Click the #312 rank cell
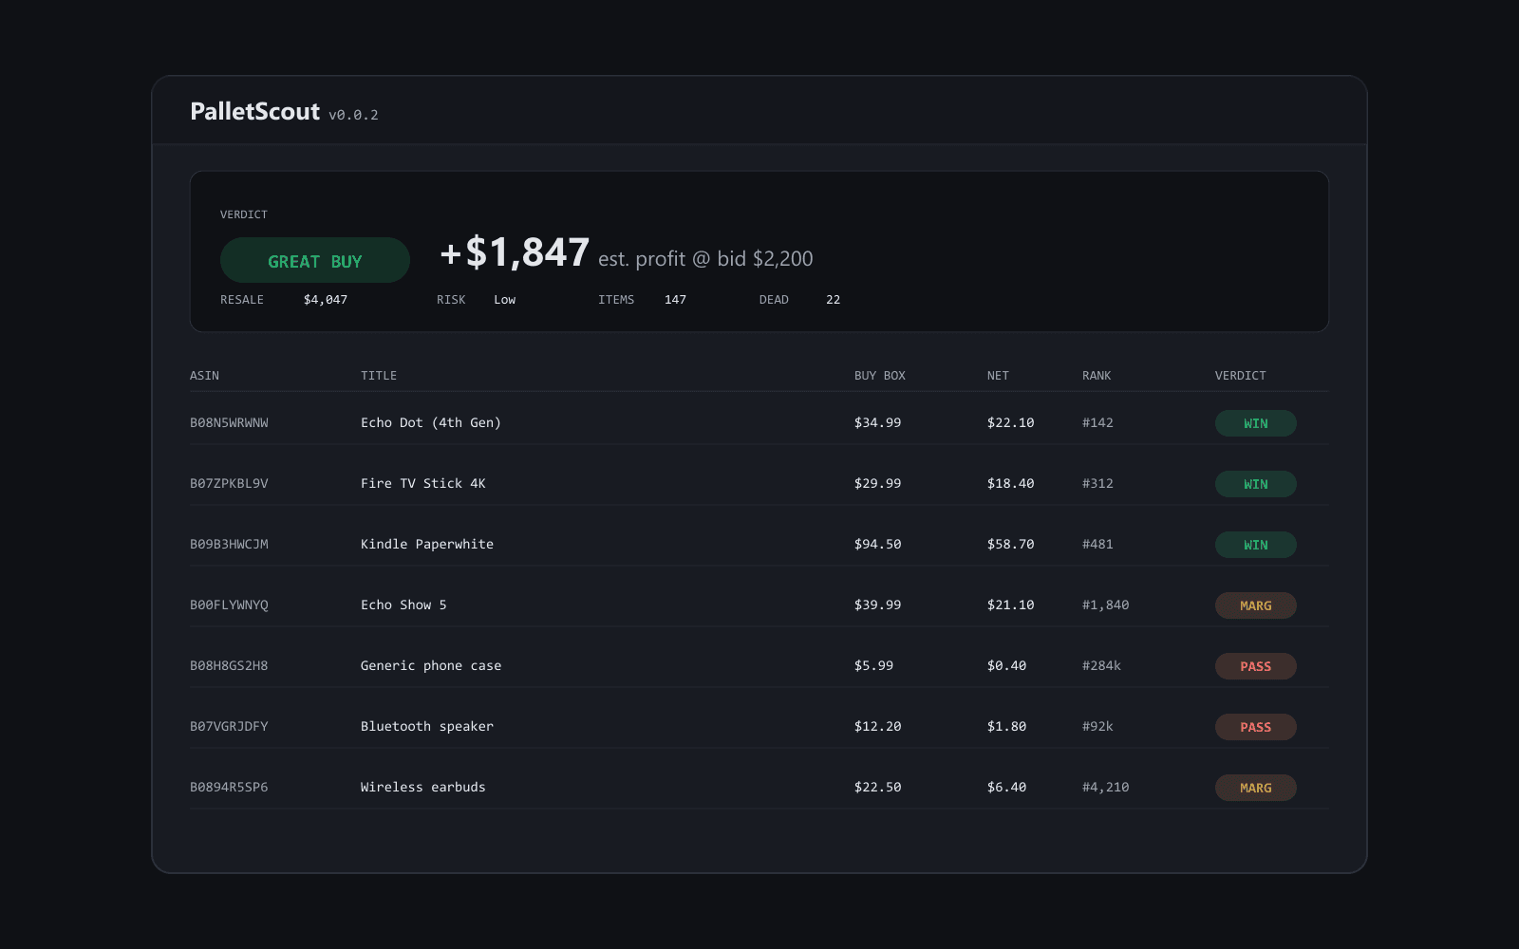The height and width of the screenshot is (949, 1519). [x=1097, y=484]
